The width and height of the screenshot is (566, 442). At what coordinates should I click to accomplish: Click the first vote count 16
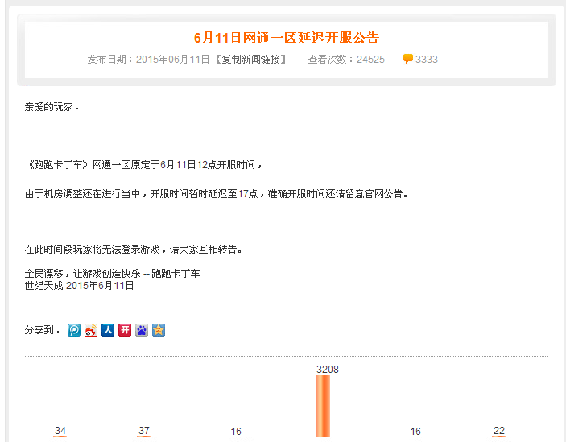tap(236, 432)
